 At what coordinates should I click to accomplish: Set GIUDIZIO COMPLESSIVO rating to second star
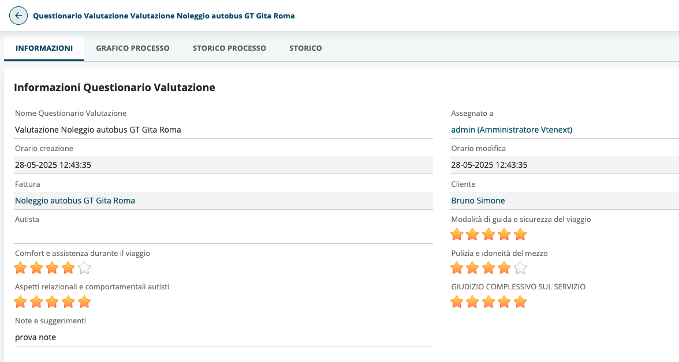pos(472,302)
